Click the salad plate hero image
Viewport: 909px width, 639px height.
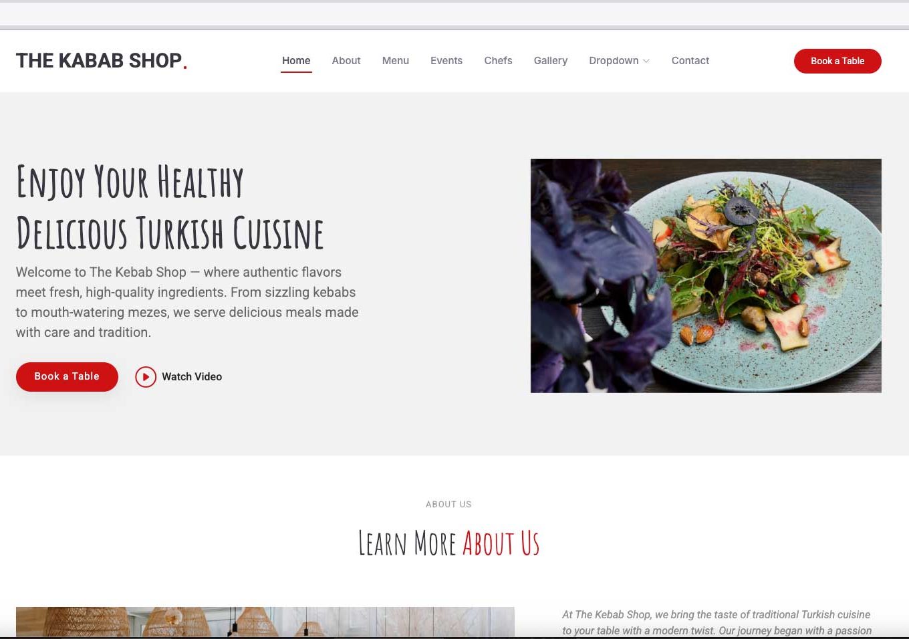706,275
